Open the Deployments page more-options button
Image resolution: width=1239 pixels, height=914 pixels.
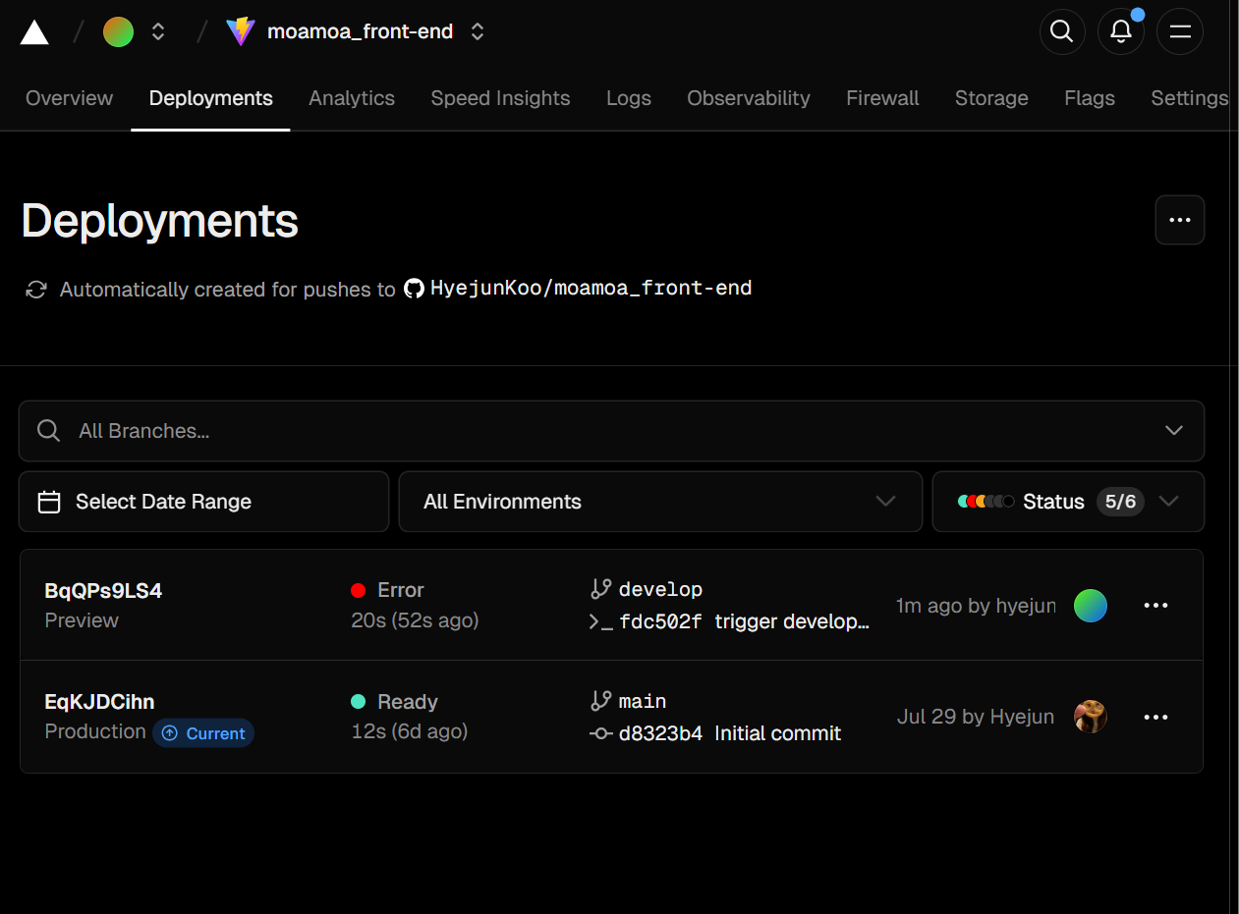point(1180,220)
